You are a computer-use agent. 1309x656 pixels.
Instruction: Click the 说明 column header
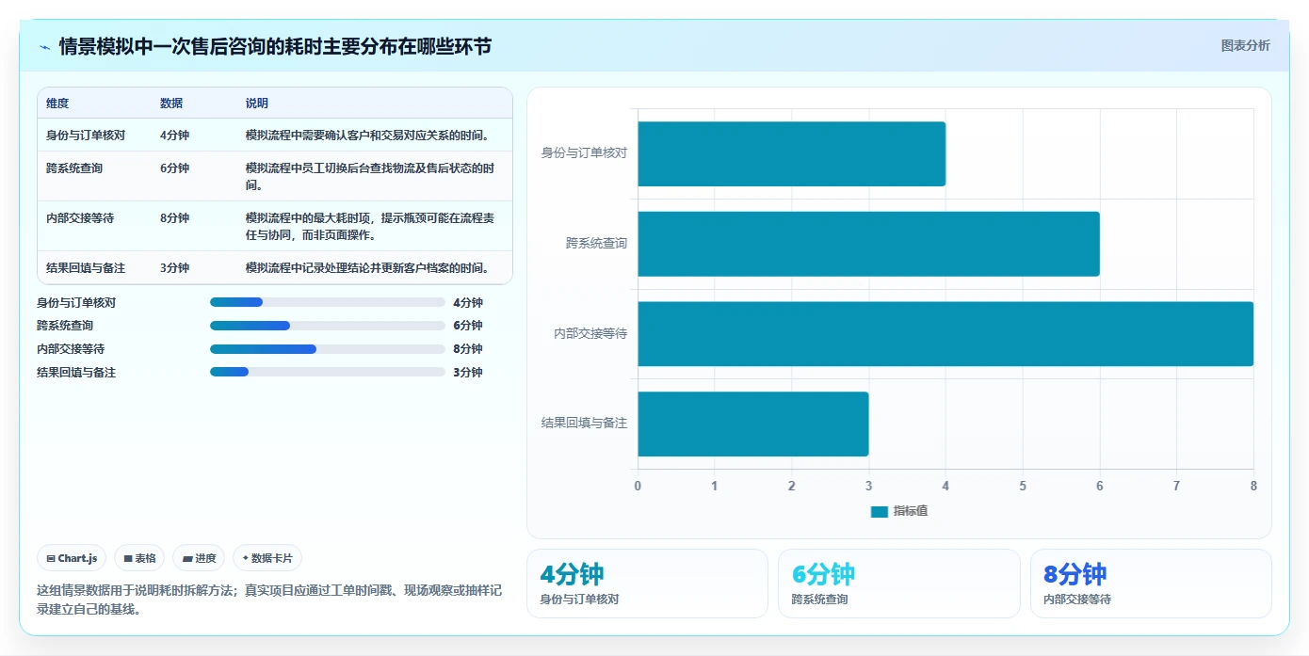257,104
